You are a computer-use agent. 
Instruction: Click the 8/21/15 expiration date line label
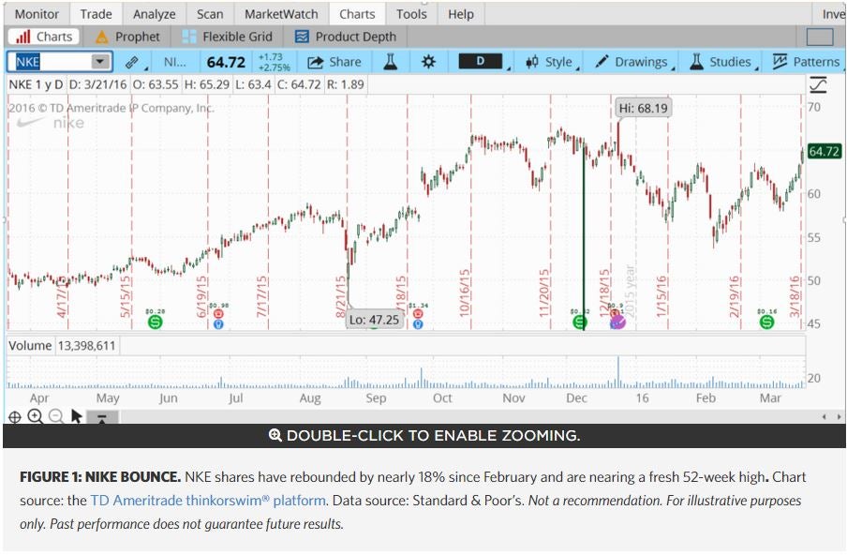[340, 296]
